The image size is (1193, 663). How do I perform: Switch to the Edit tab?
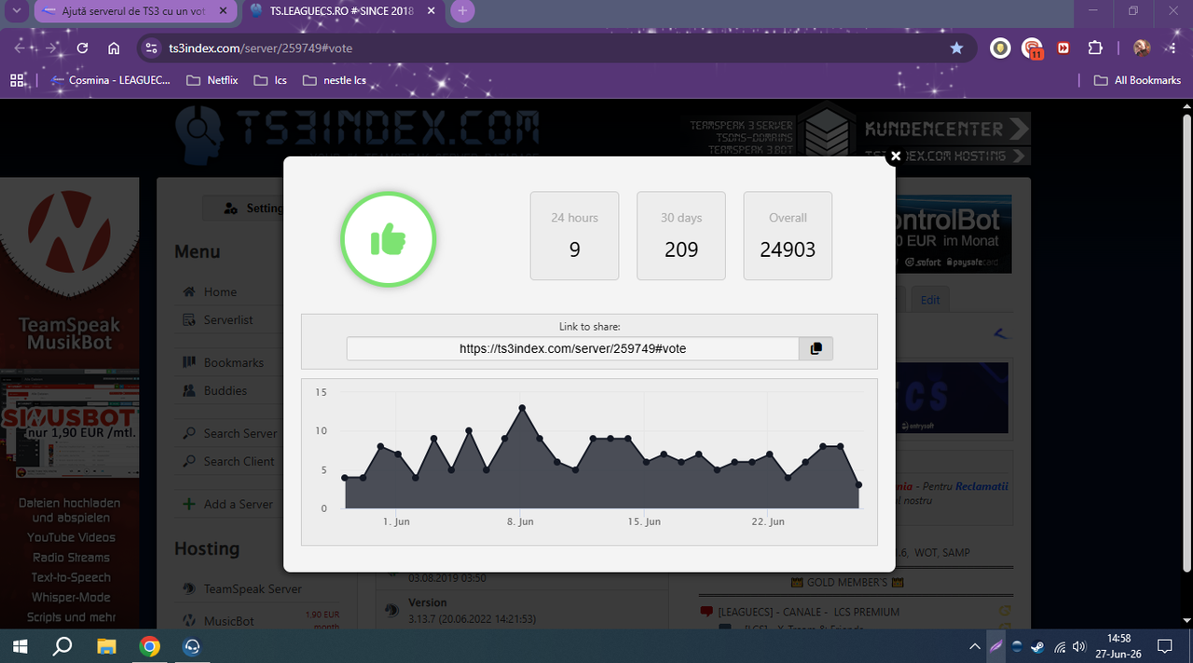(930, 300)
